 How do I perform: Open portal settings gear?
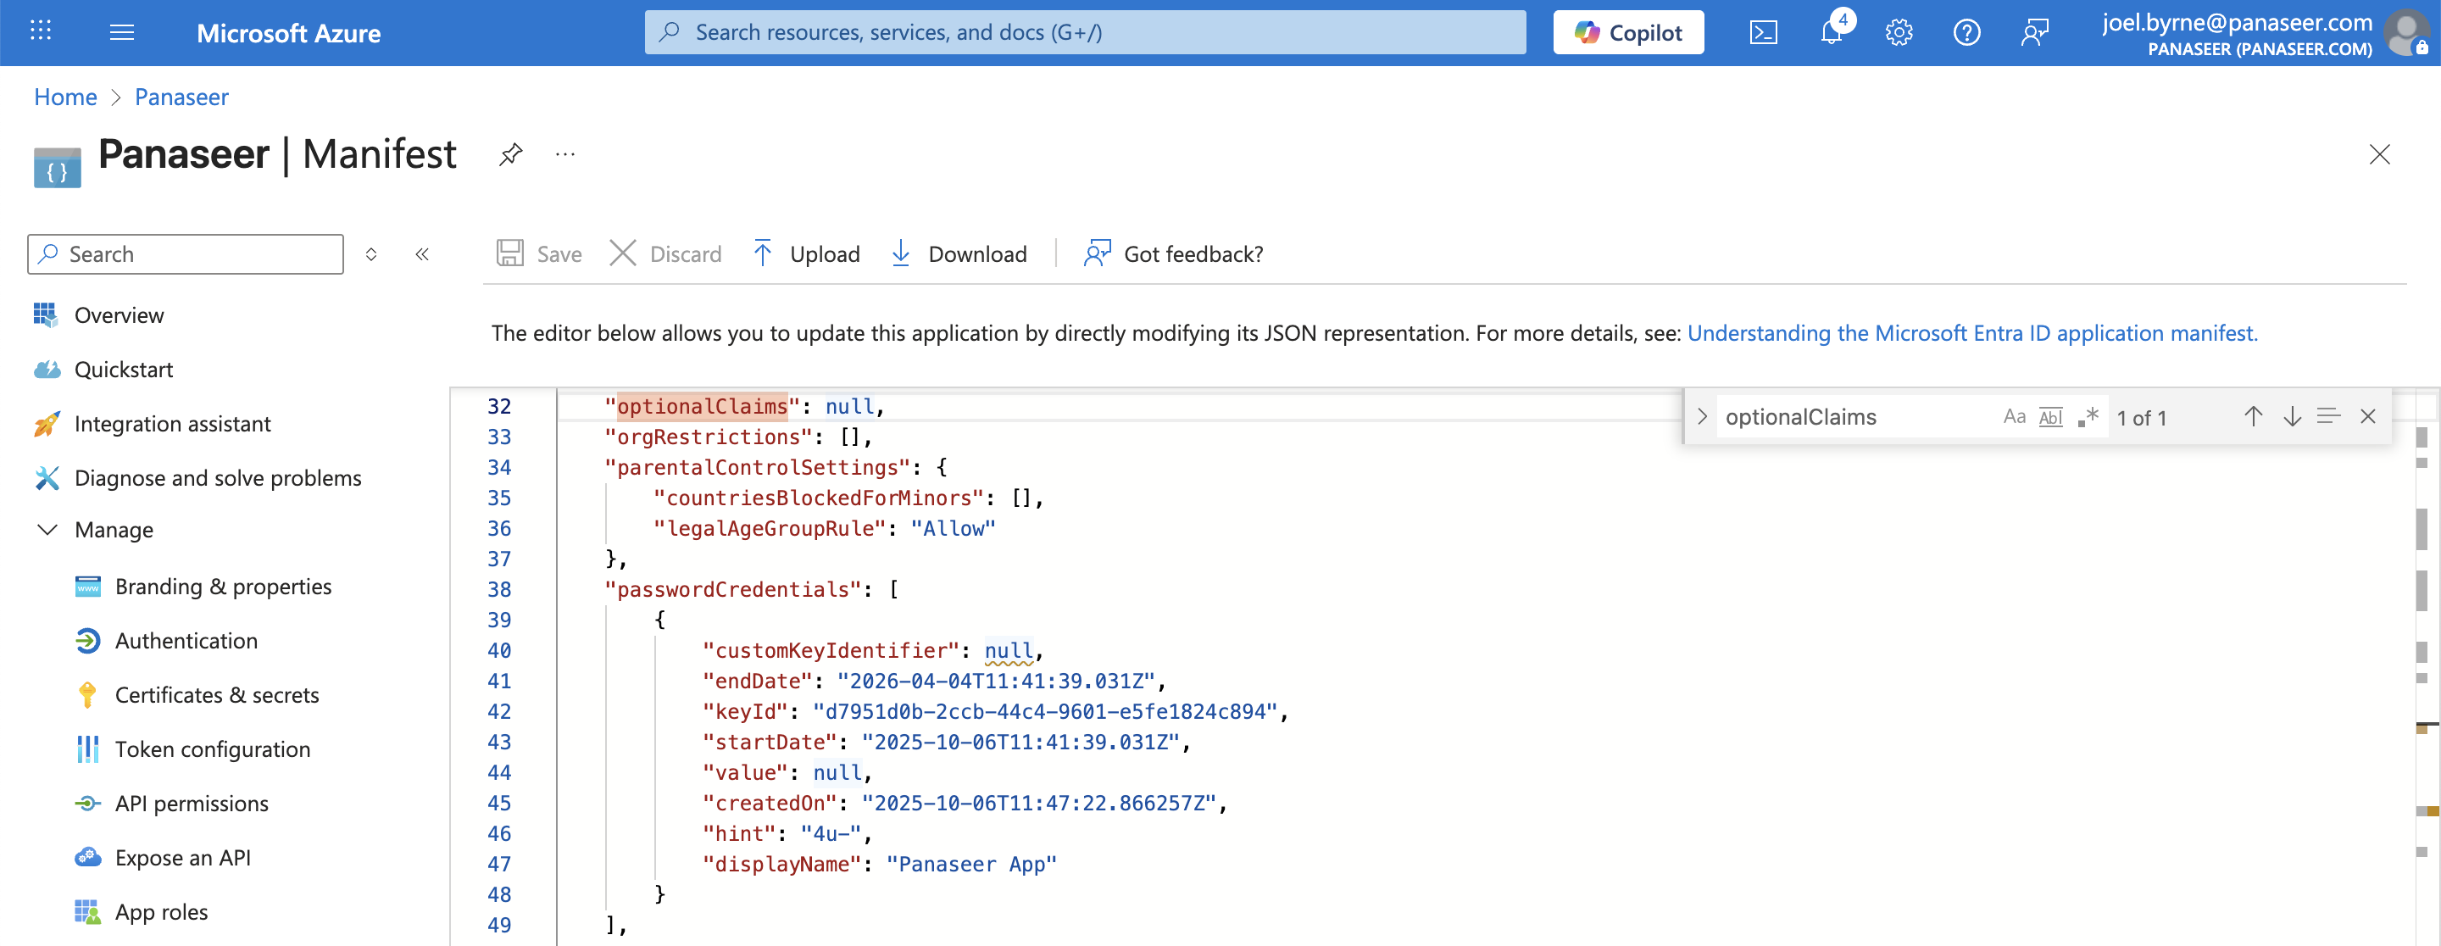pos(1899,32)
